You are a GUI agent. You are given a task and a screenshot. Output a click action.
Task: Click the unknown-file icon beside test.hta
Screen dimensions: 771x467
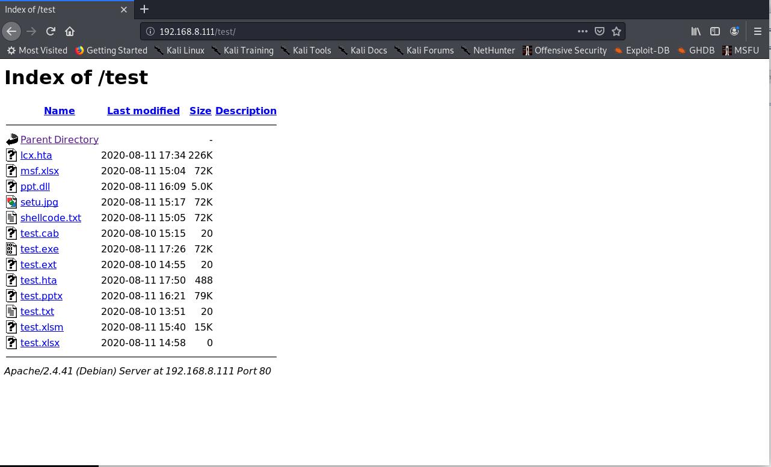pos(11,280)
